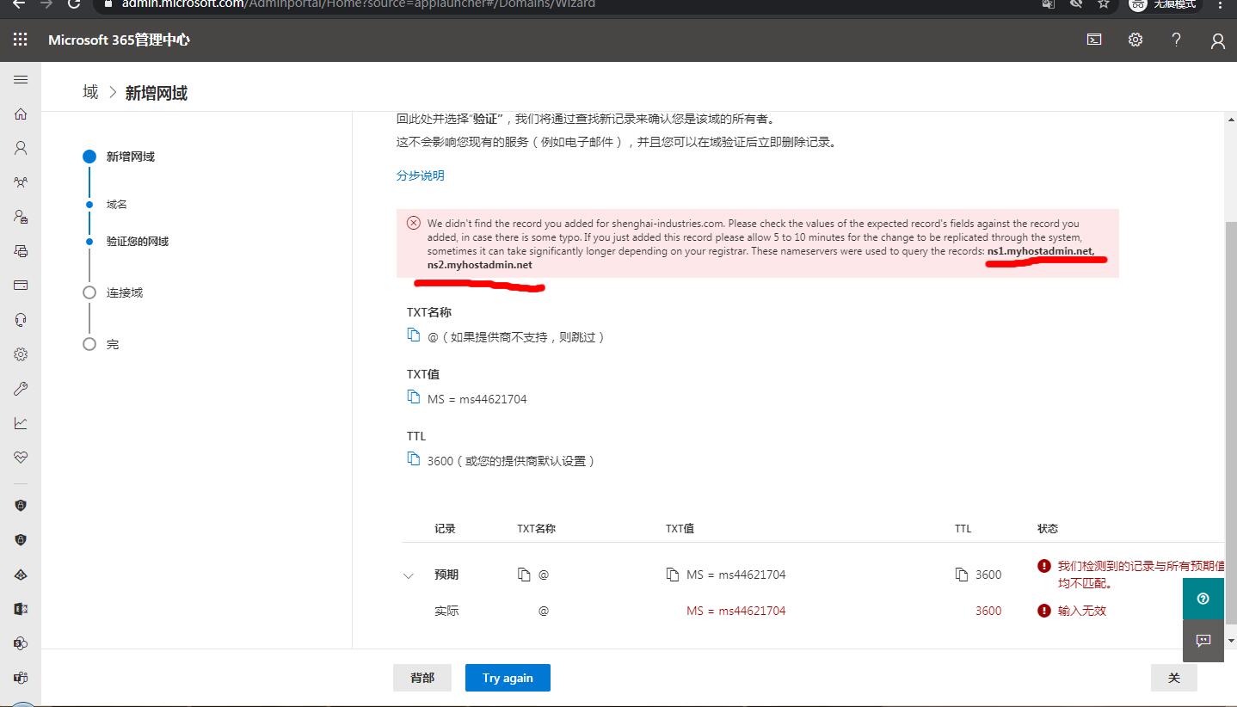Viewport: 1237px width, 707px height.
Task: Open the app launcher waffle icon
Action: [21, 40]
